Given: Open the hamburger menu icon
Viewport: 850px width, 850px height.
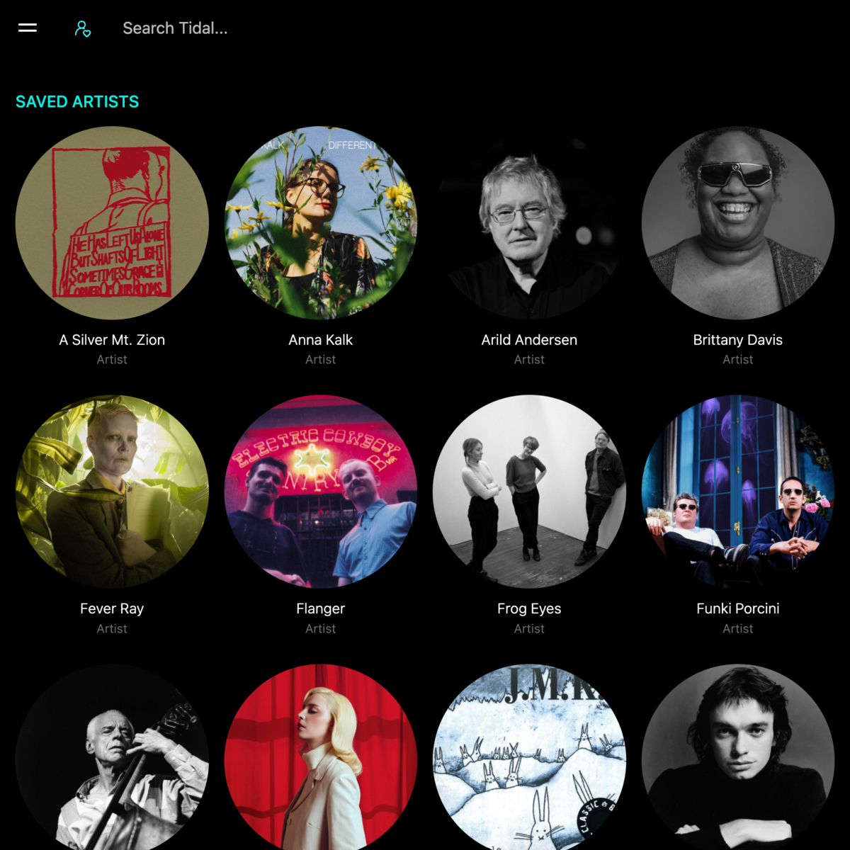Looking at the screenshot, I should pyautogui.click(x=28, y=28).
